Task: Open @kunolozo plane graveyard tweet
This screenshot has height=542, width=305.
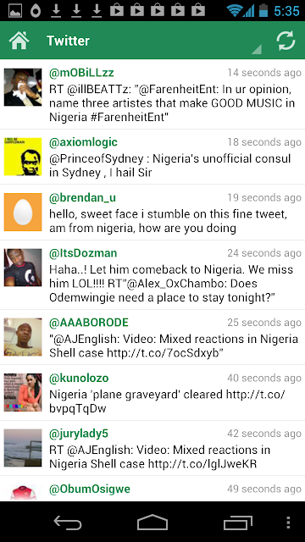Action: pyautogui.click(x=167, y=401)
